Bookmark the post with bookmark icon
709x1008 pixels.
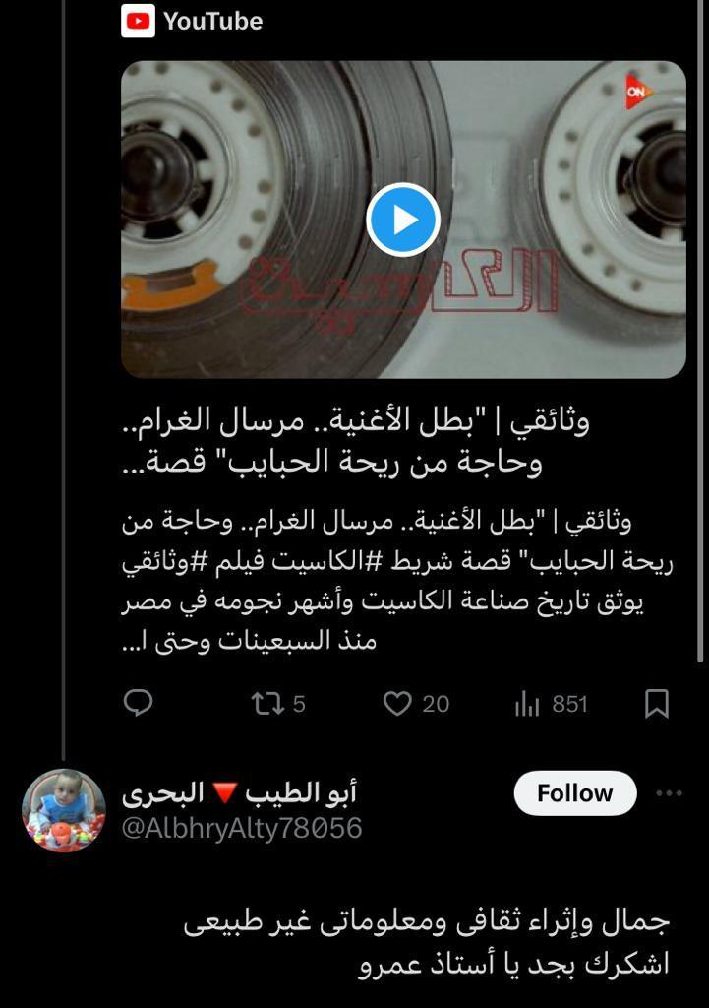(656, 703)
